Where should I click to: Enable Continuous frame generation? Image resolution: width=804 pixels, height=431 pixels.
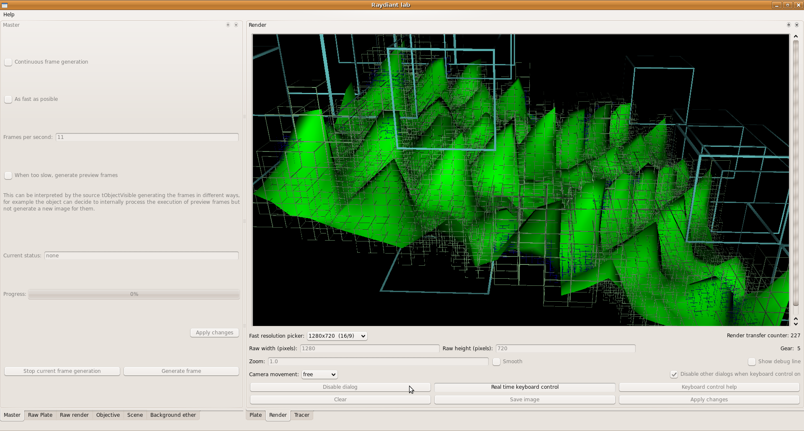(x=8, y=62)
